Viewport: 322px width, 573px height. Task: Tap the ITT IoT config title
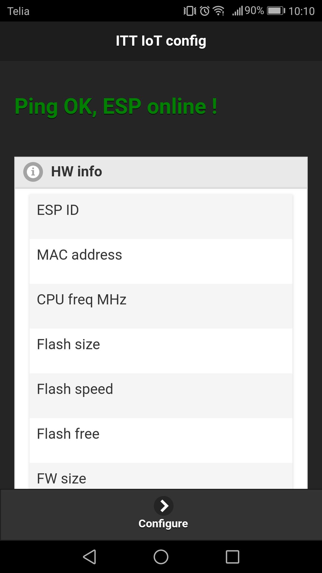(x=161, y=41)
